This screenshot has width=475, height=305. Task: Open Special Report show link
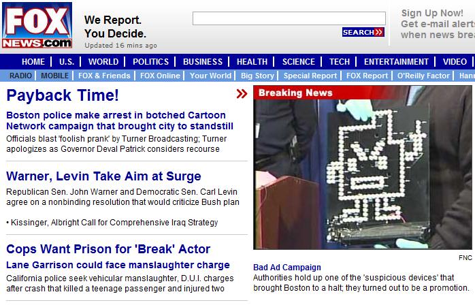(310, 76)
